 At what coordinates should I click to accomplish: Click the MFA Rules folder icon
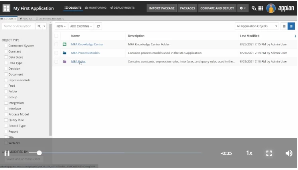[x=65, y=61]
